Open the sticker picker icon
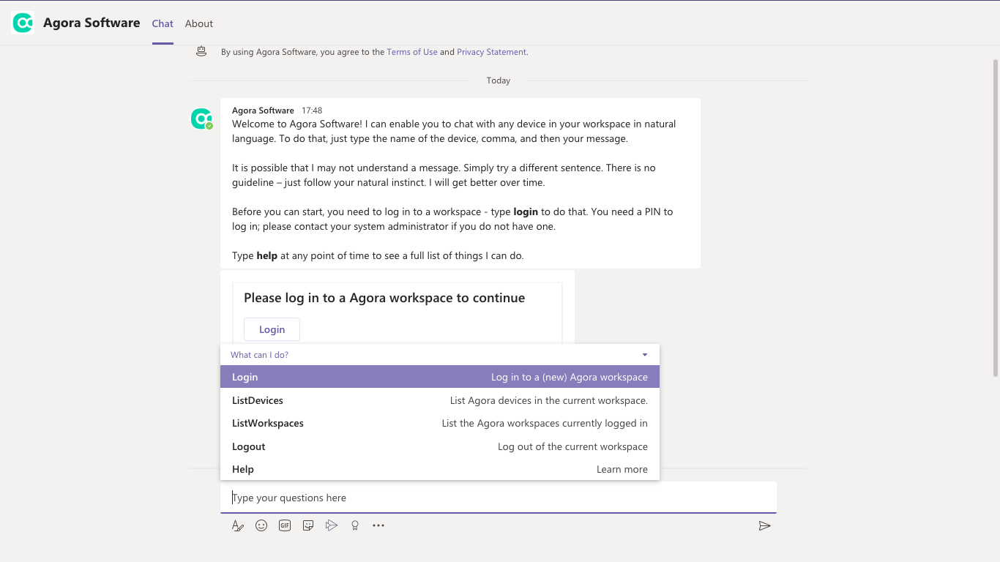The image size is (1000, 562). coord(308,525)
